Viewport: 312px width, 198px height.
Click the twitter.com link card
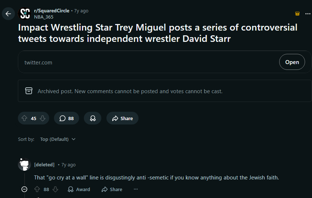tap(164, 62)
